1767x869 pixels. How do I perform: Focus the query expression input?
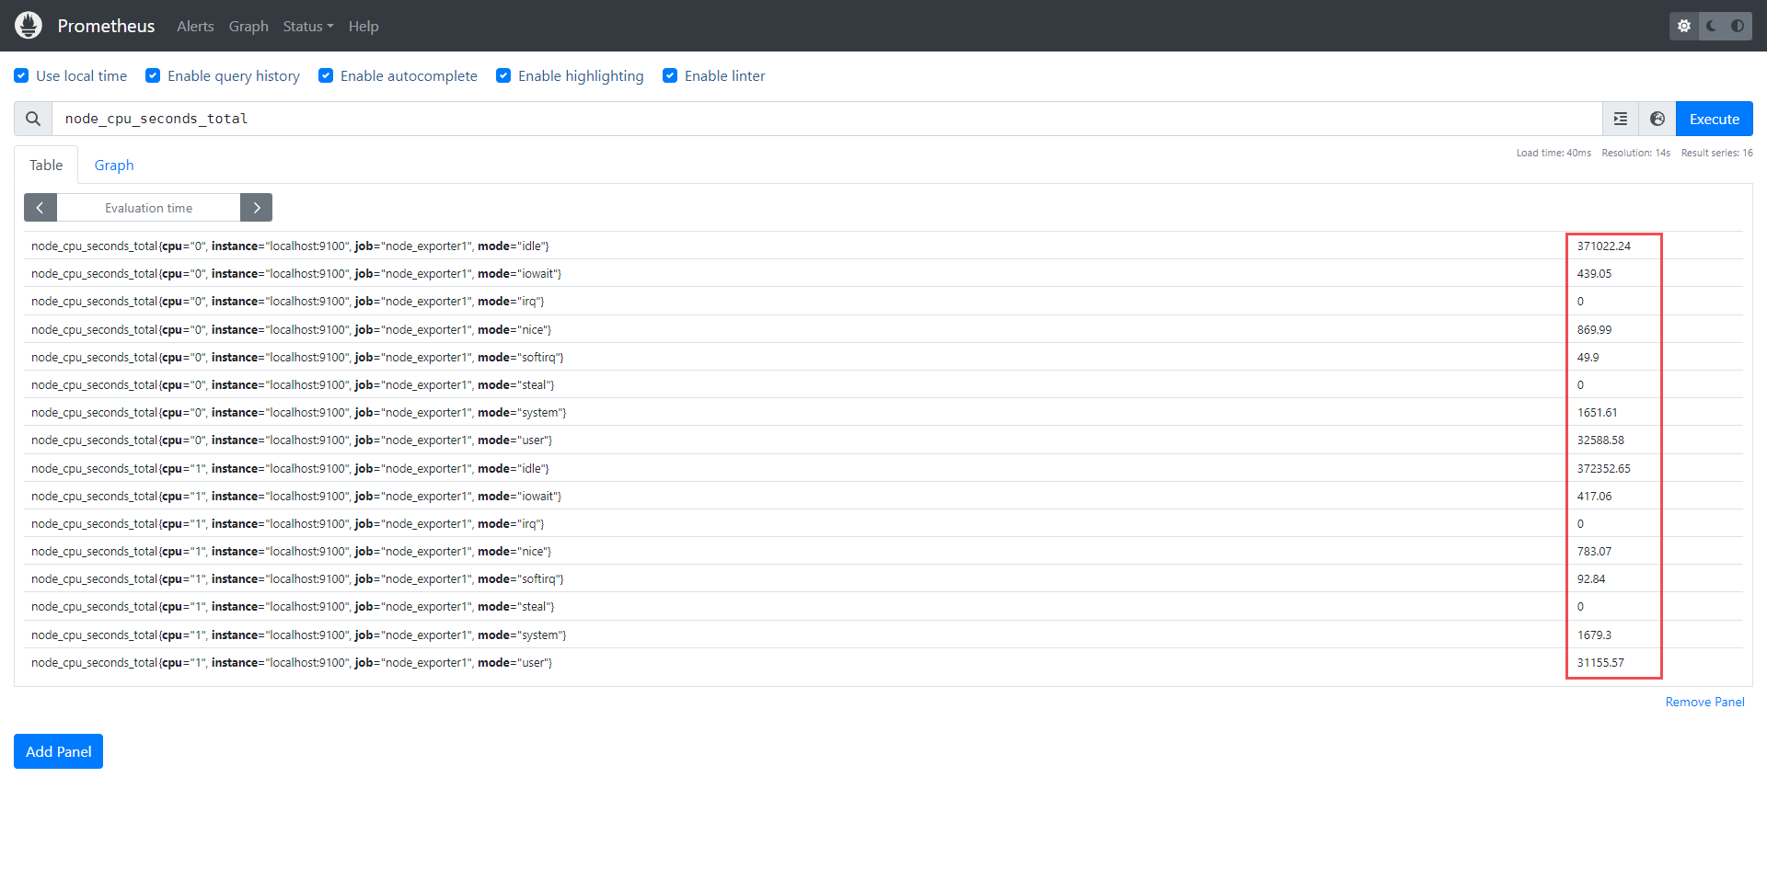826,119
